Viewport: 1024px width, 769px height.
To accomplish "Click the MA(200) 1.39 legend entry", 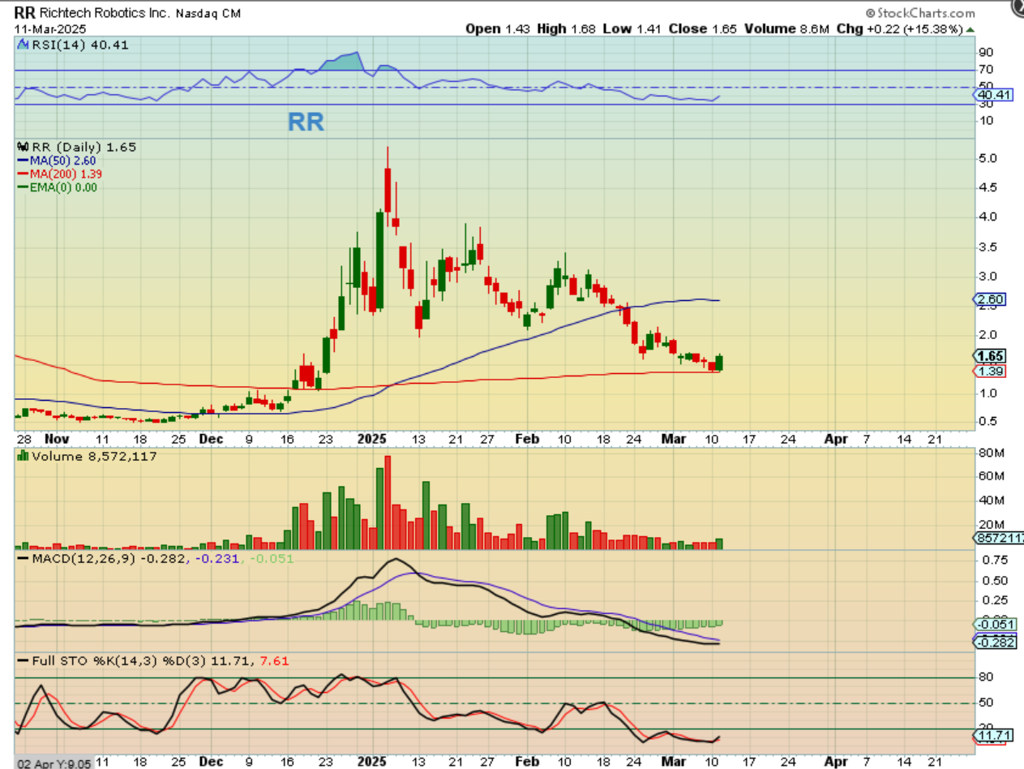I will point(59,174).
